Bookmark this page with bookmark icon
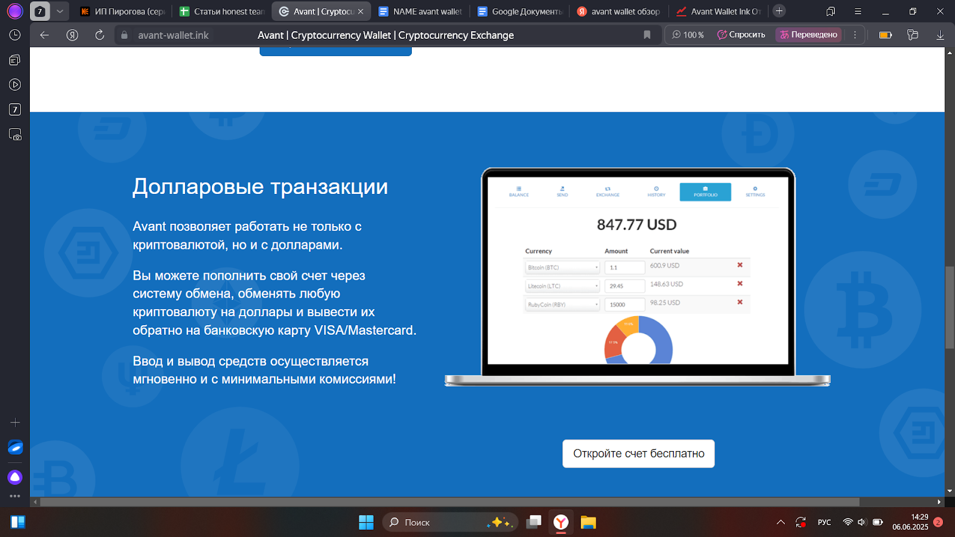Screen dimensions: 955x537 (647, 35)
